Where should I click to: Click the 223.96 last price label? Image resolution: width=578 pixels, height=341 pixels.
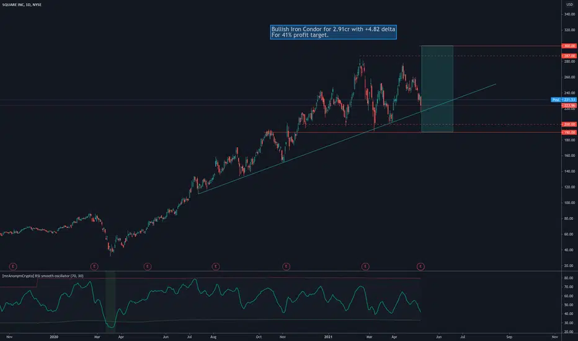point(569,105)
